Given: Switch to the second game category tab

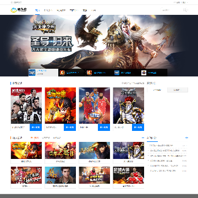Looking at the screenshot, I should coord(46,137).
